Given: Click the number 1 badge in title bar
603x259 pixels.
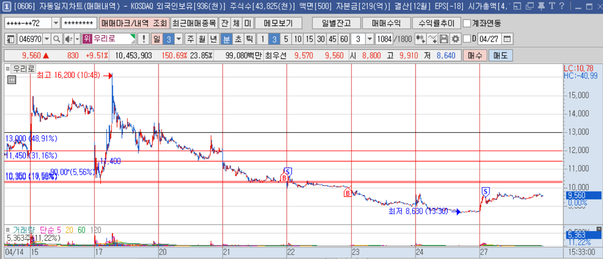Looking at the screenshot, I should coord(7,6).
